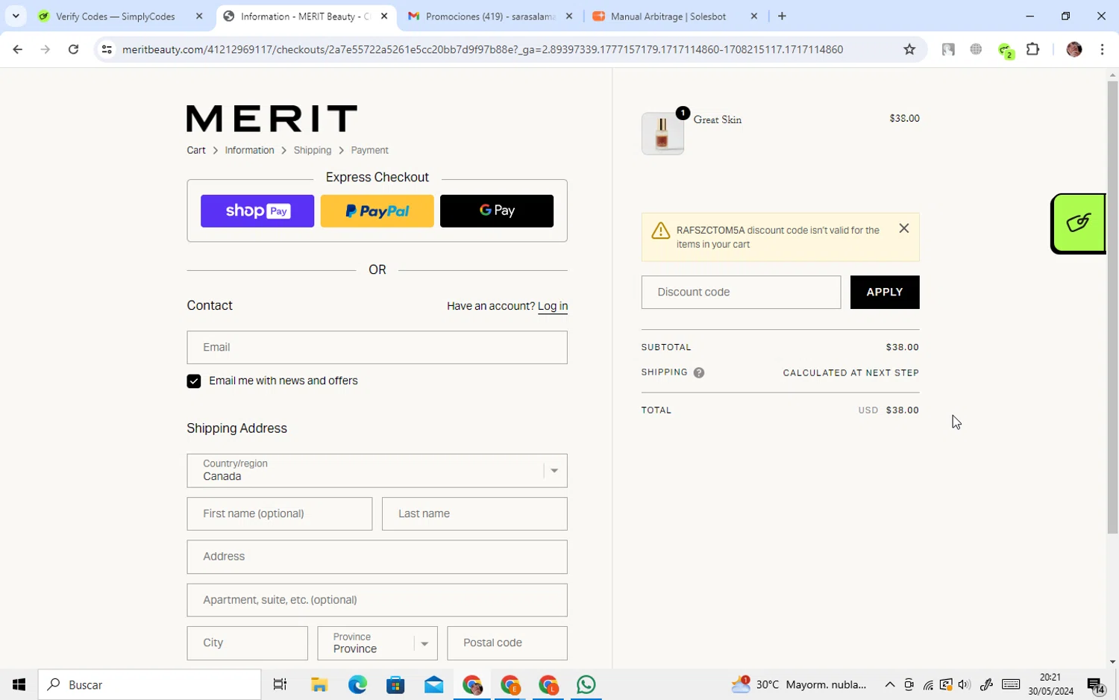
Task: Click the First name field
Action: coord(280,513)
